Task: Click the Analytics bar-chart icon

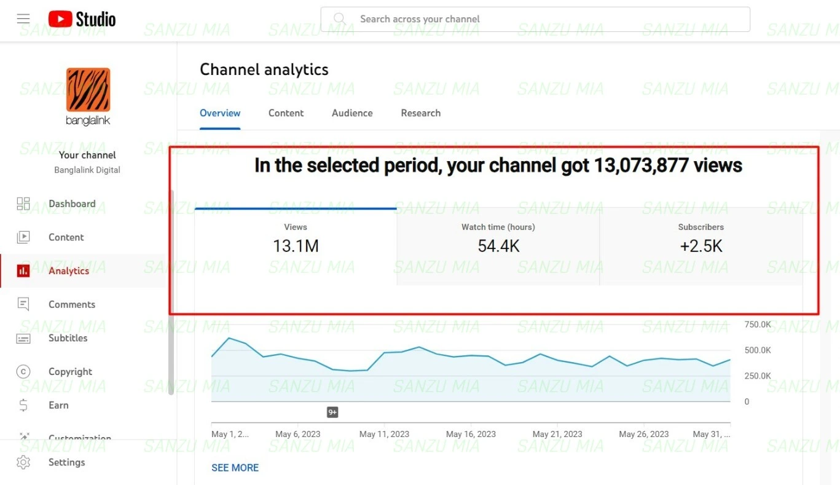Action: [x=23, y=270]
